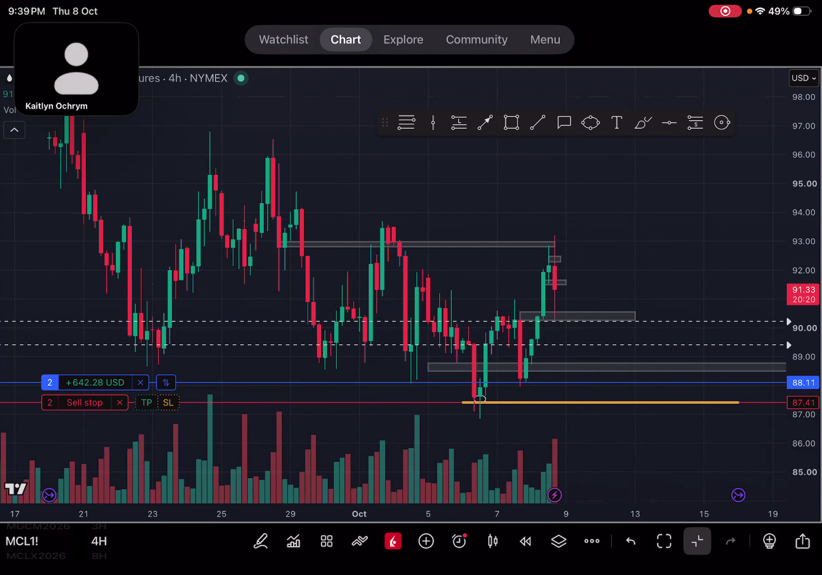
Task: Select the rectangle drawing tool
Action: [x=511, y=122]
